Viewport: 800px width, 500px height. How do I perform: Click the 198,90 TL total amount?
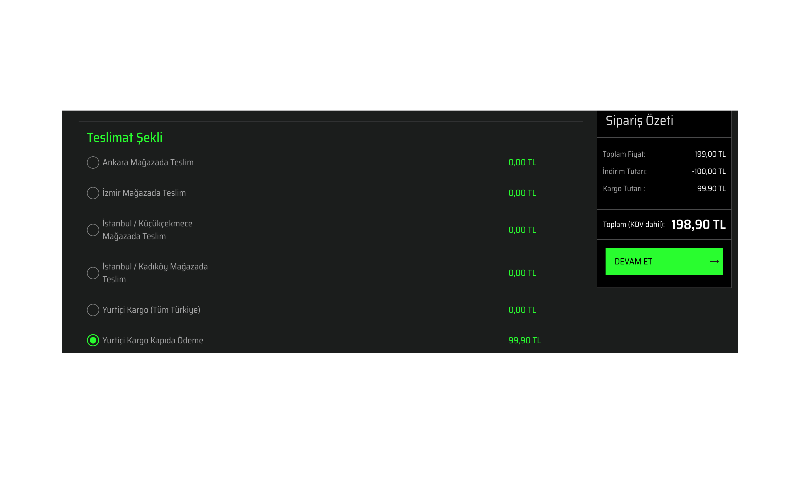click(698, 224)
